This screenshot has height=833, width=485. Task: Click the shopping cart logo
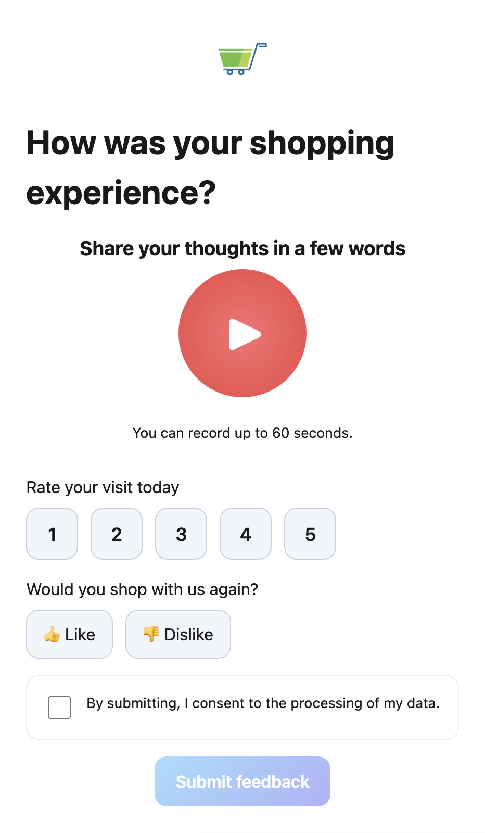click(242, 59)
